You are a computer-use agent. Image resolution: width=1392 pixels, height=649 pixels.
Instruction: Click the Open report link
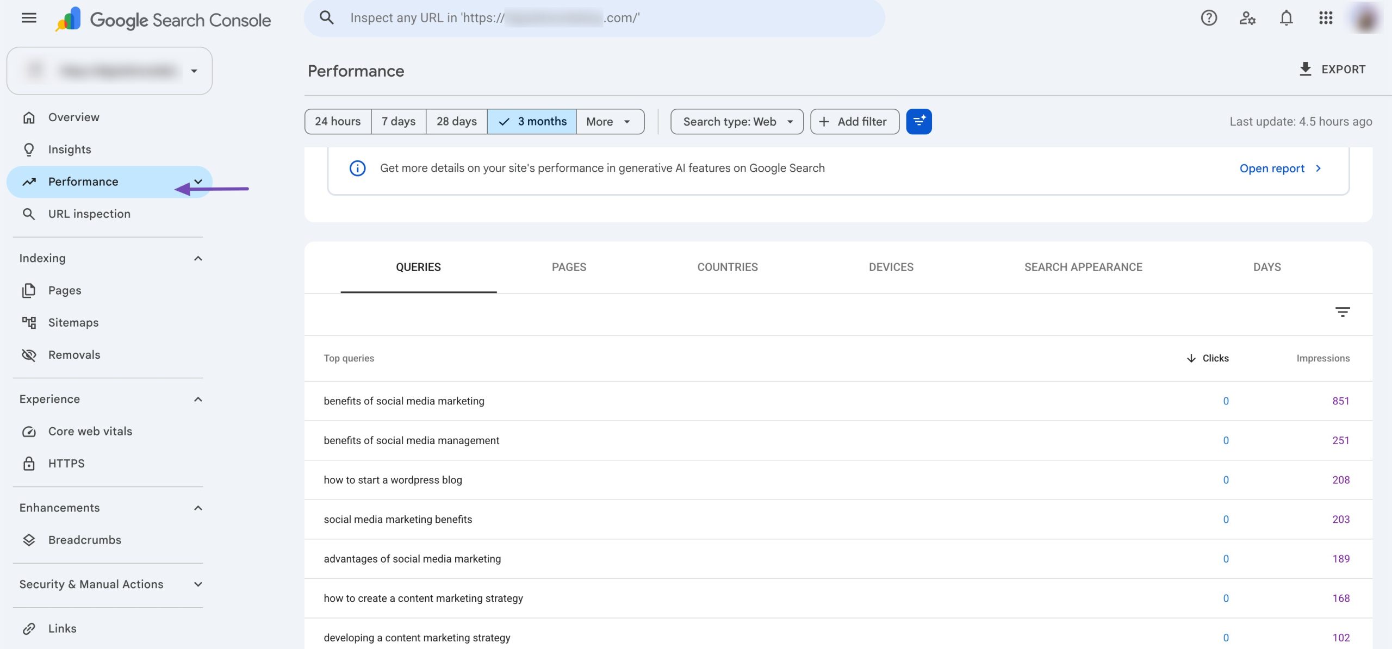coord(1281,169)
